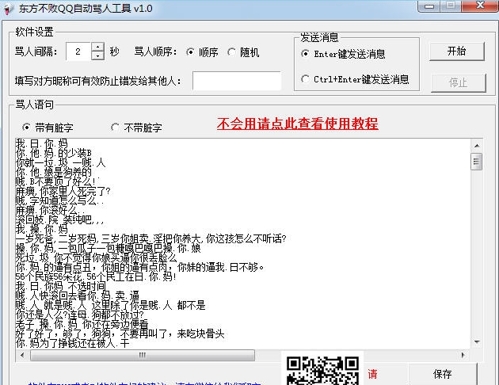The width and height of the screenshot is (499, 385).
Task: Click the interval seconds value field
Action: (78, 51)
